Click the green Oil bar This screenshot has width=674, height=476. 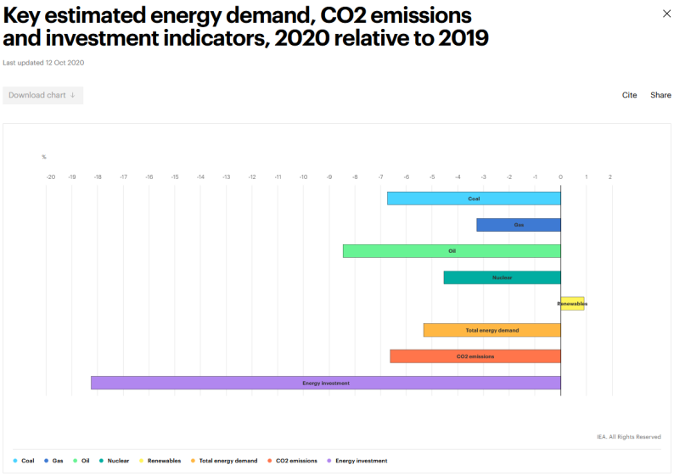(x=452, y=251)
